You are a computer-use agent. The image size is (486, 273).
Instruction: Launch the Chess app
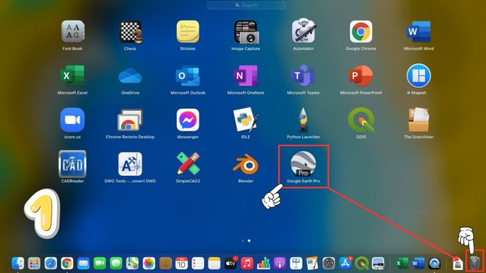pyautogui.click(x=131, y=32)
